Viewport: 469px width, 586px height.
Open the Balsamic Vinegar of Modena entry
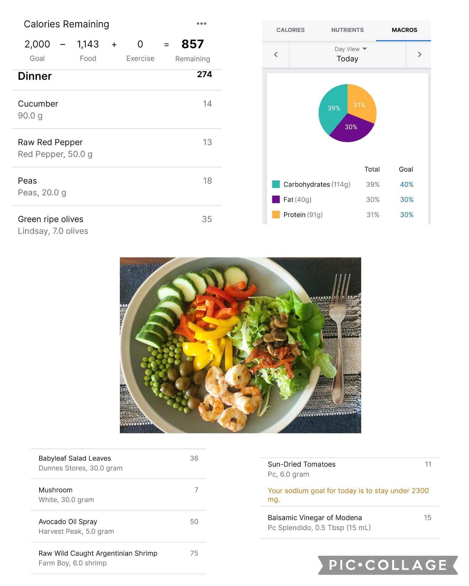pyautogui.click(x=349, y=522)
